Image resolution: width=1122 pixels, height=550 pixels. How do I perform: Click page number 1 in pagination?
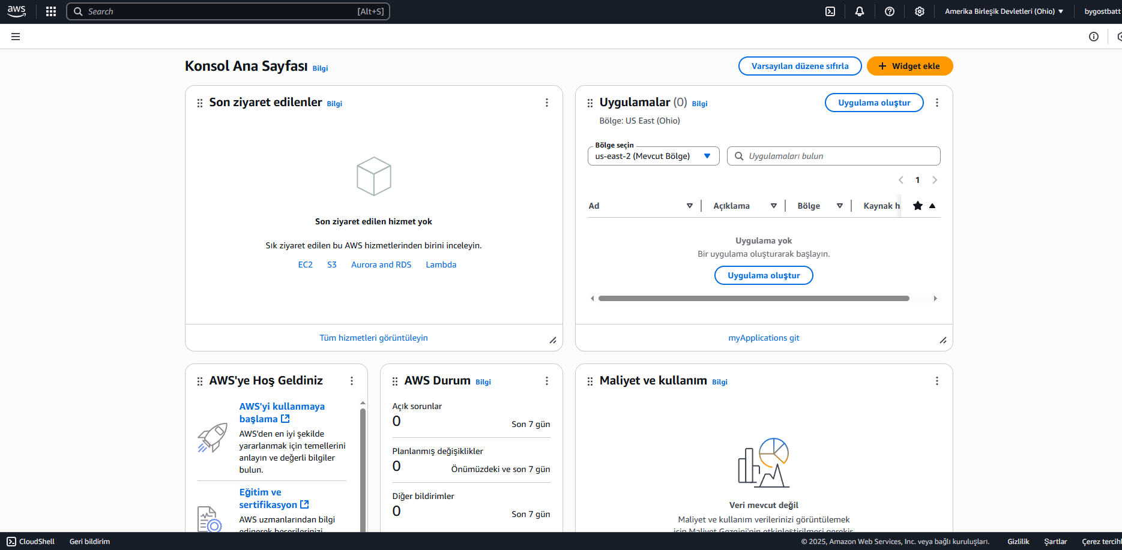[917, 180]
